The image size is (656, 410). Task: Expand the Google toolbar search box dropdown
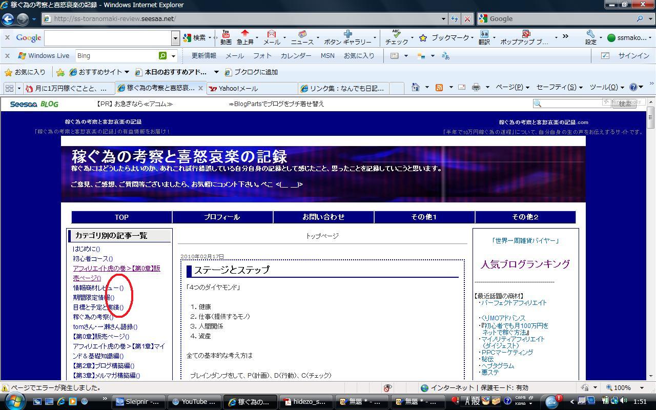tap(175, 38)
